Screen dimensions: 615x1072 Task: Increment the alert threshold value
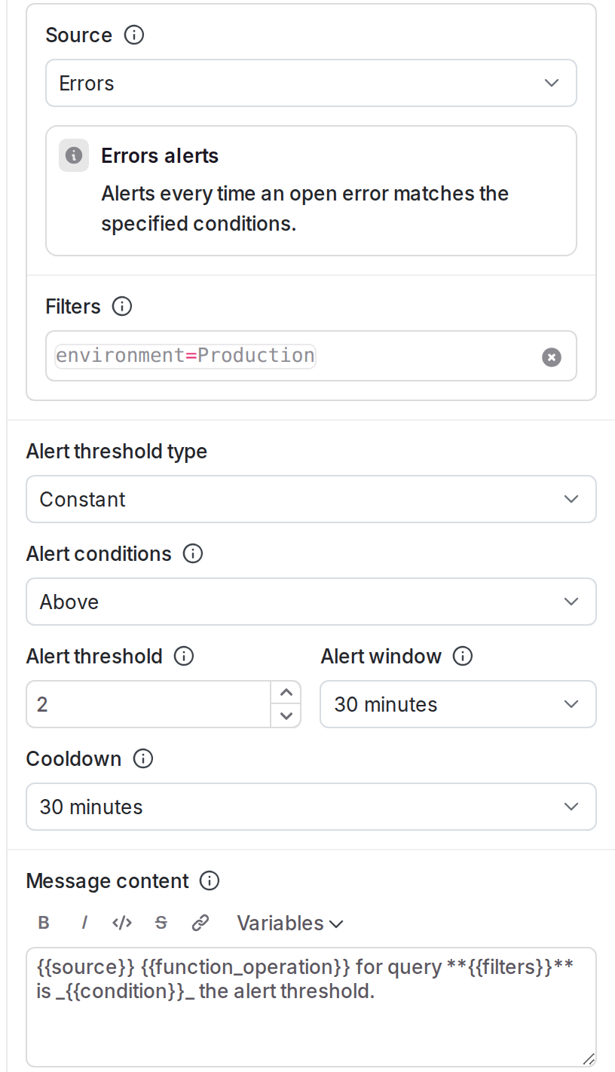(286, 692)
